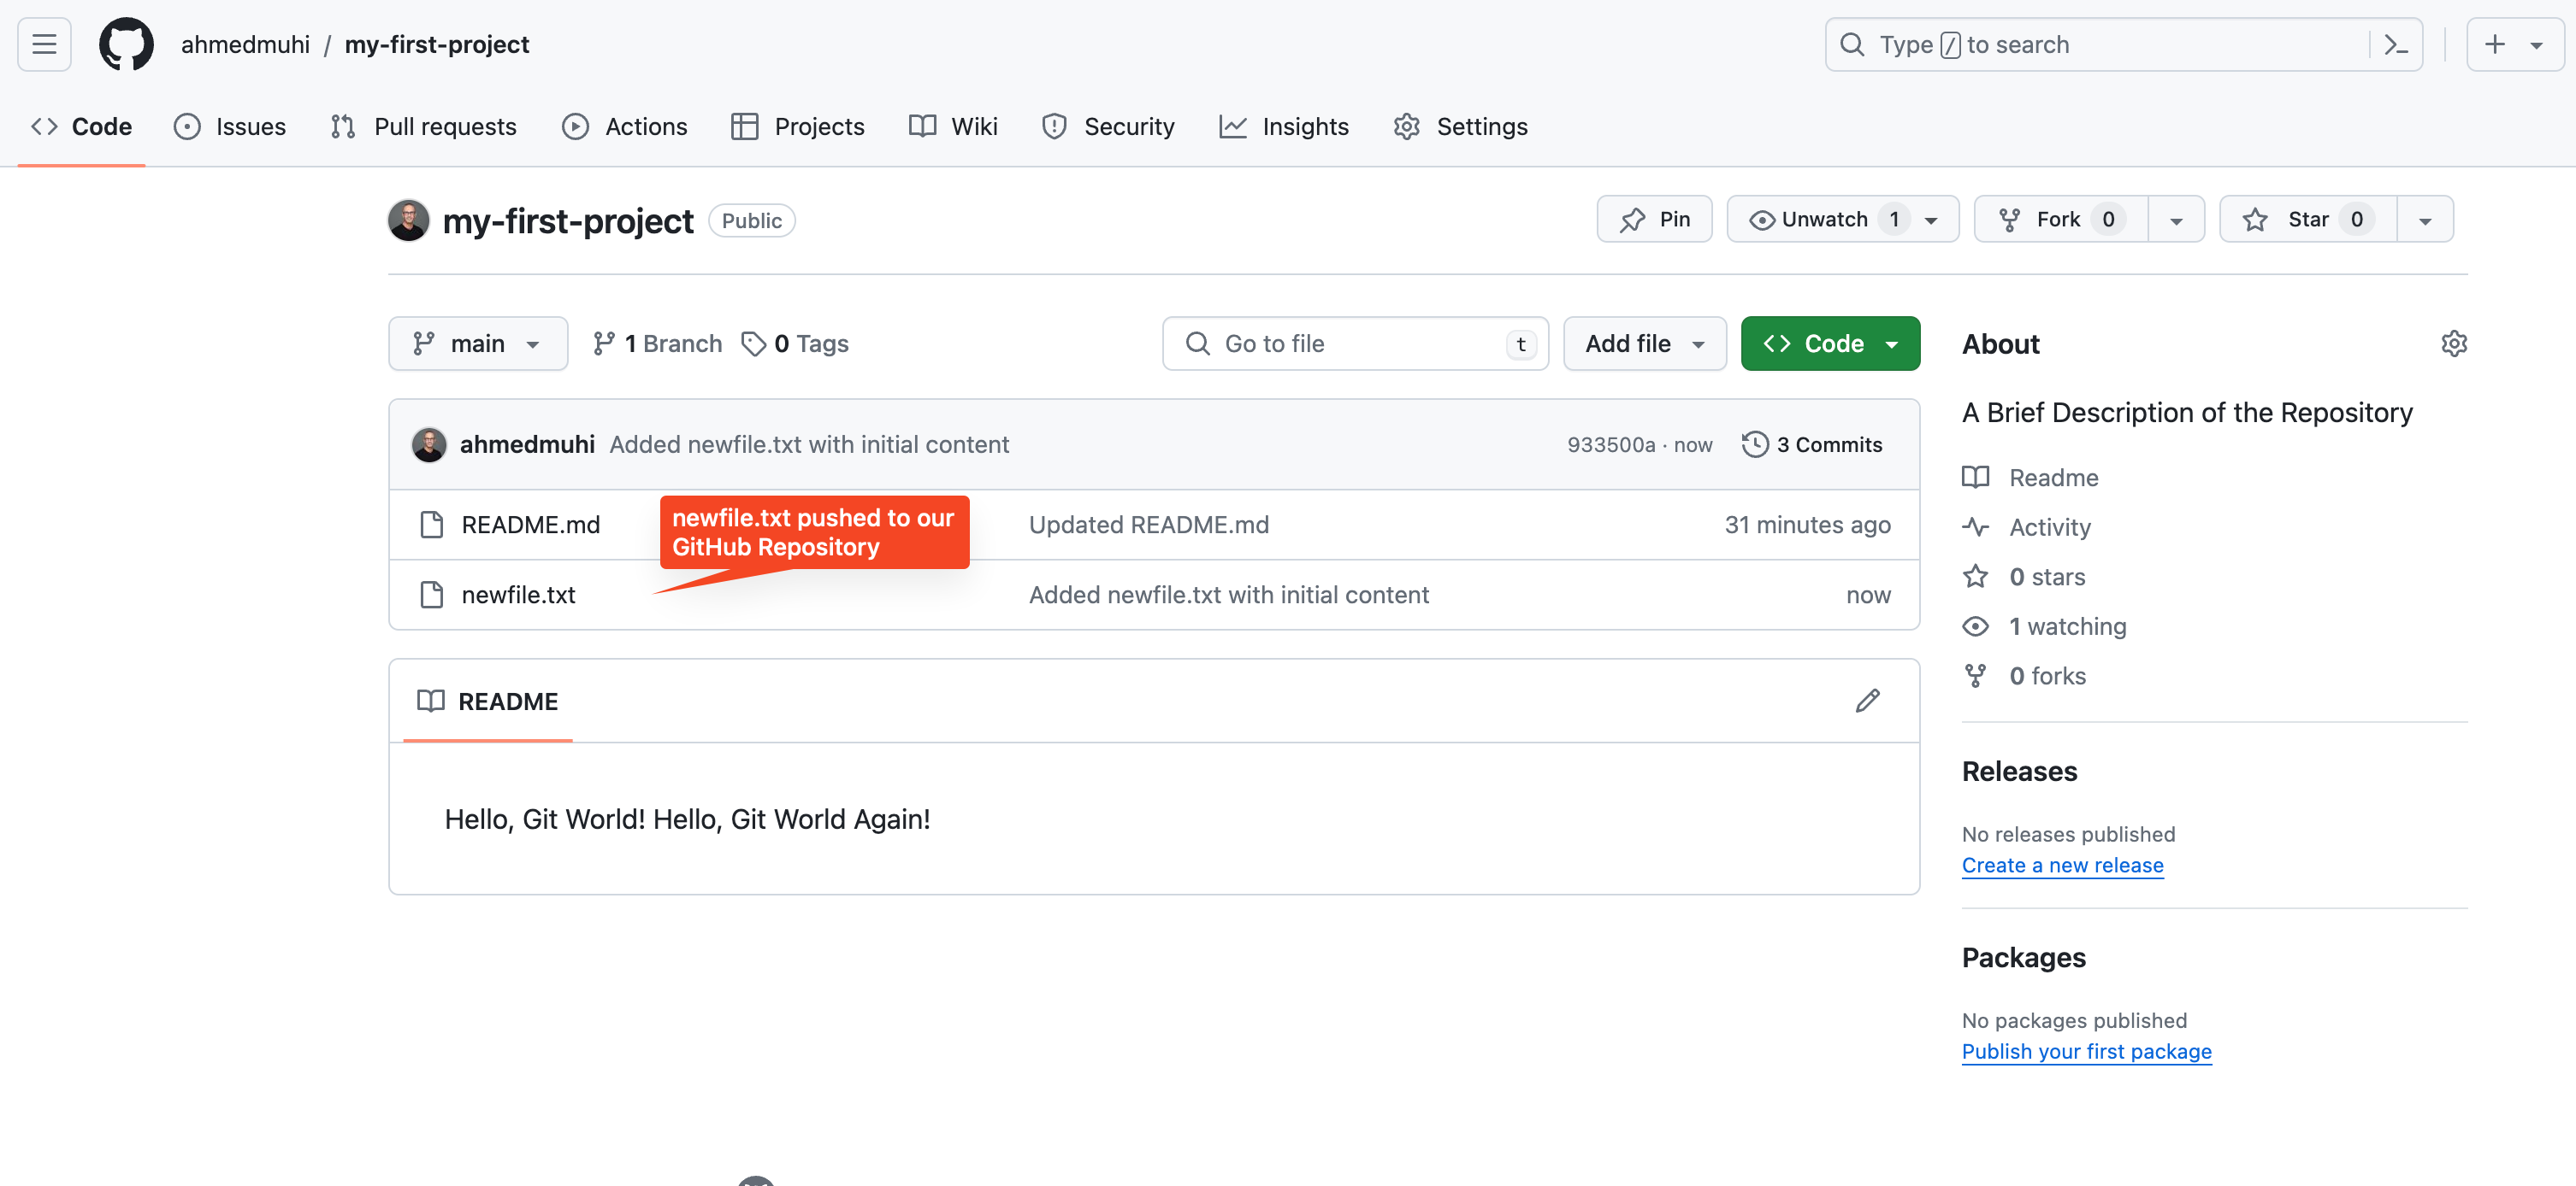Screen dimensions: 2576x1186
Task: Star the my-first-project repository
Action: click(x=2307, y=219)
